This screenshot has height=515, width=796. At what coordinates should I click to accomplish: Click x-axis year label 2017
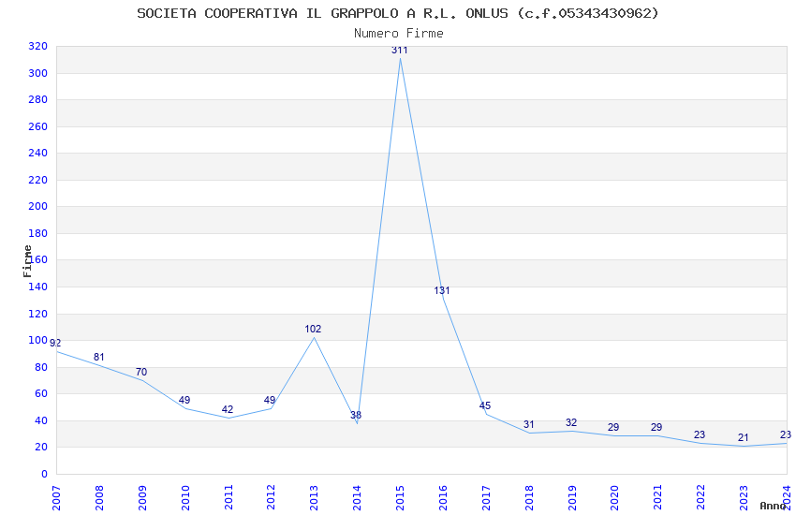click(x=486, y=498)
